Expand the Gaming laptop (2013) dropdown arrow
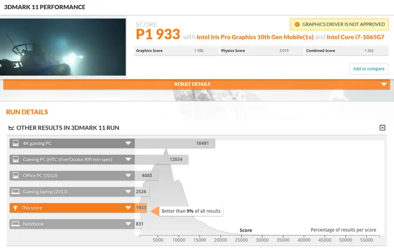Screen dimensions: 394x249 tap(128, 192)
